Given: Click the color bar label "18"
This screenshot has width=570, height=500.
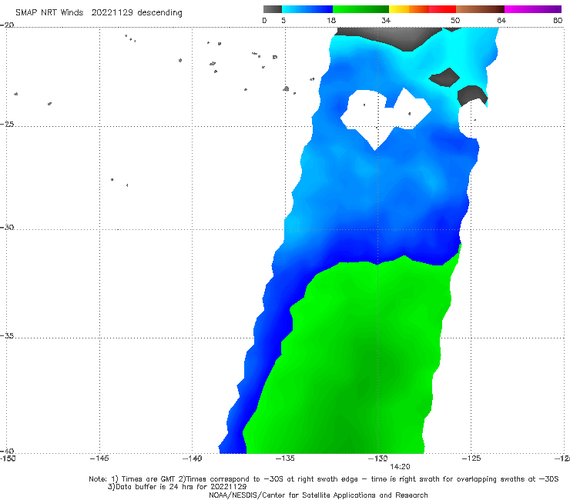Looking at the screenshot, I should click(x=331, y=21).
